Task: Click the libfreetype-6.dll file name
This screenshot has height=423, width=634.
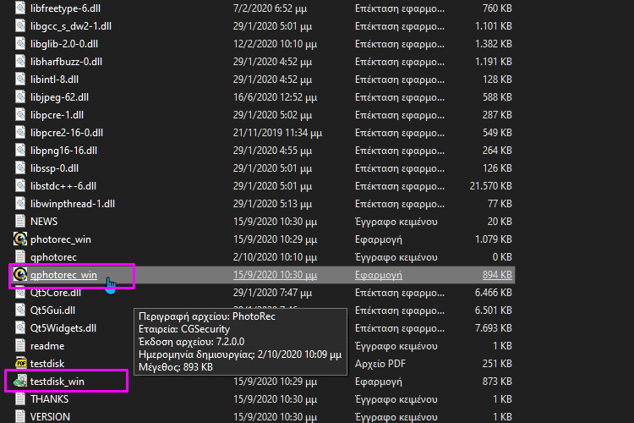Action: [x=65, y=8]
